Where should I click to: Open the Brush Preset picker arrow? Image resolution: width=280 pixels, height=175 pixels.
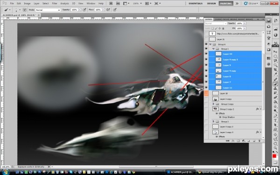[x=20, y=10]
